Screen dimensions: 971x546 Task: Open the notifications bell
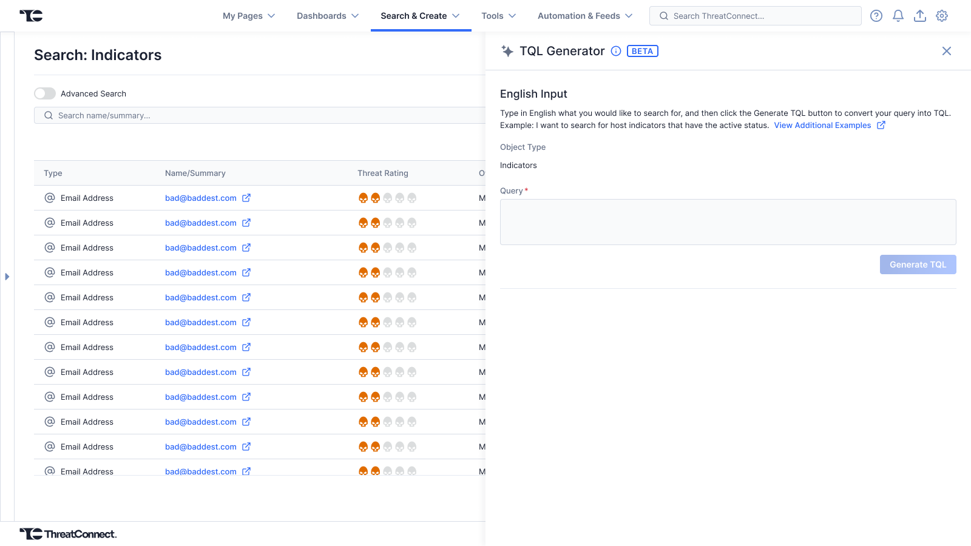pyautogui.click(x=898, y=16)
